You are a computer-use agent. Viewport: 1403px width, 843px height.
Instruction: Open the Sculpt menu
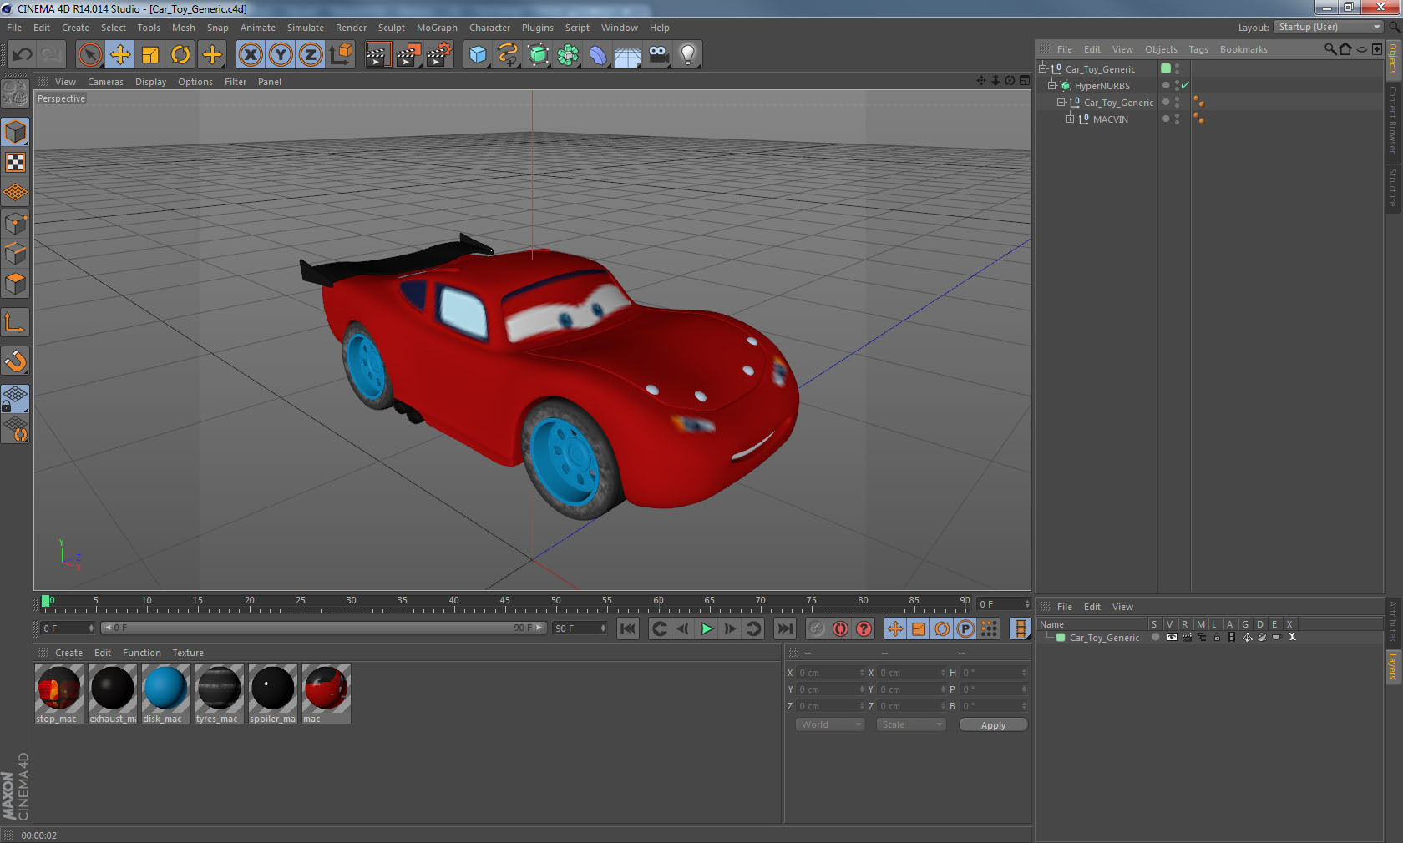click(391, 28)
